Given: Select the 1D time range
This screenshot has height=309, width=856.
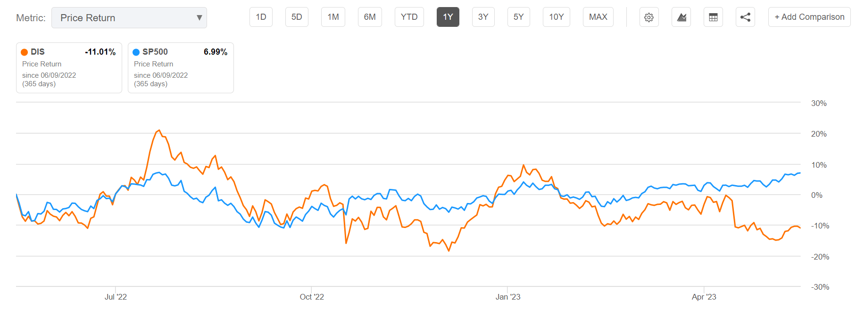Looking at the screenshot, I should pos(261,17).
